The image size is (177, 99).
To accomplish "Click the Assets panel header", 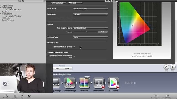I will [21, 1].
